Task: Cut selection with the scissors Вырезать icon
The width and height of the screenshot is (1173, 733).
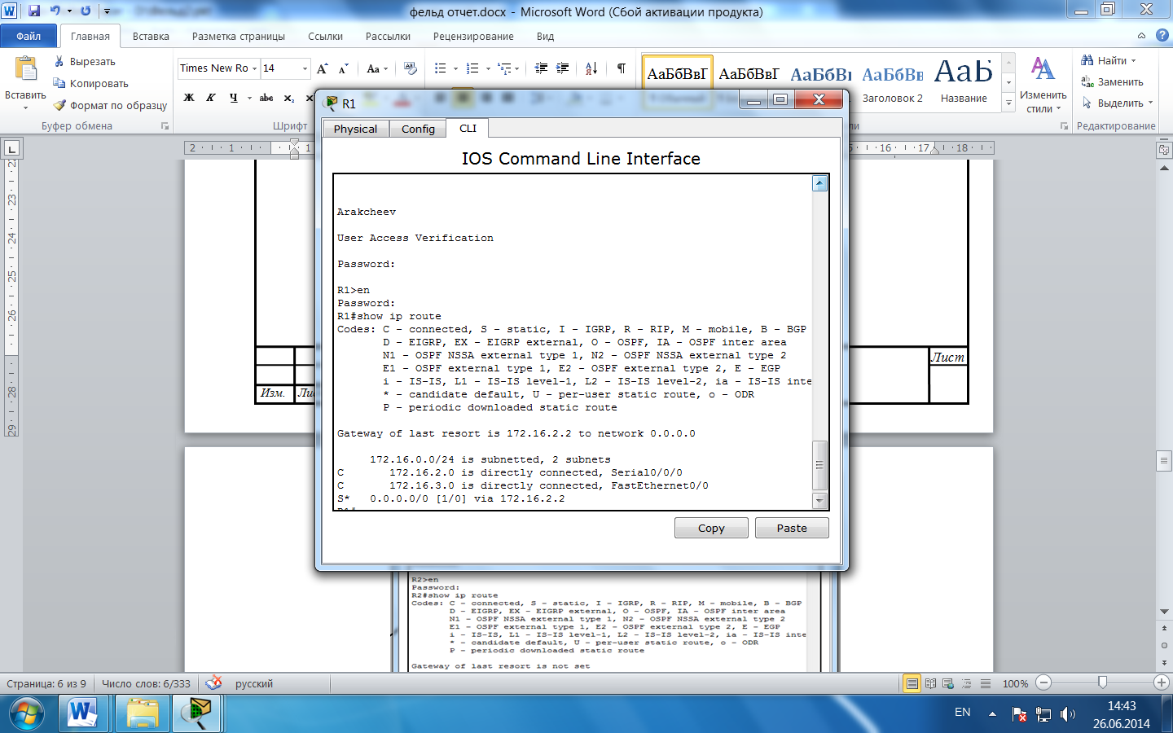Action: point(85,61)
